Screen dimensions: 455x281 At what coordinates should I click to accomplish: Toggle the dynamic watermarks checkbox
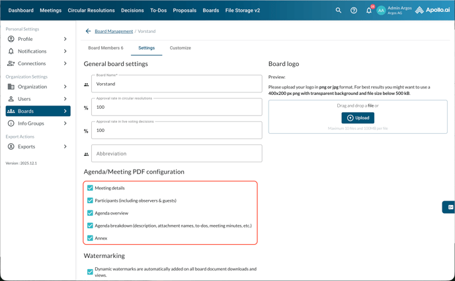[91, 272]
